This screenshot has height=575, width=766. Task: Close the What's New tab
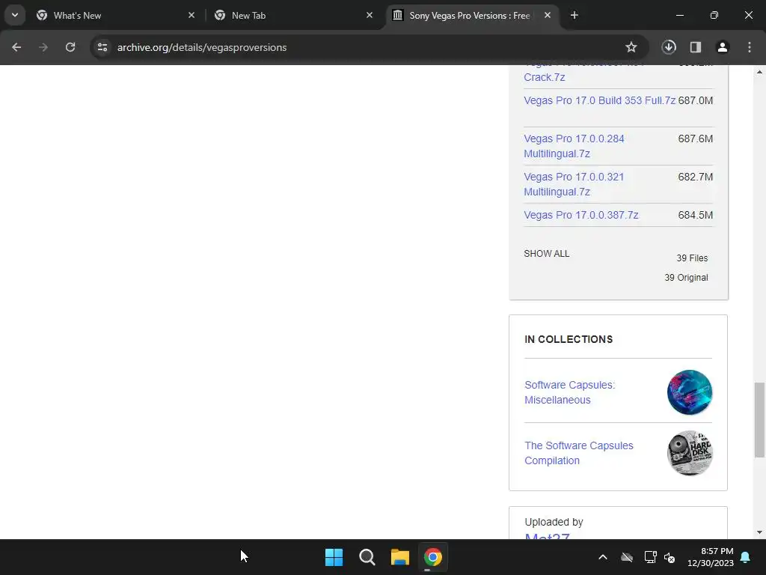pos(191,15)
